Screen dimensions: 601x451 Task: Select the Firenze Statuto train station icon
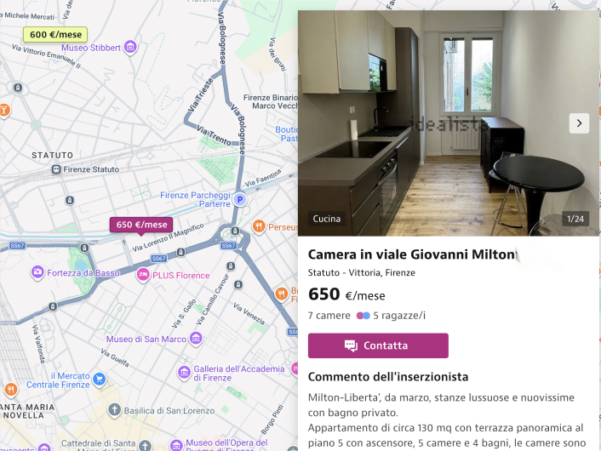(56, 169)
